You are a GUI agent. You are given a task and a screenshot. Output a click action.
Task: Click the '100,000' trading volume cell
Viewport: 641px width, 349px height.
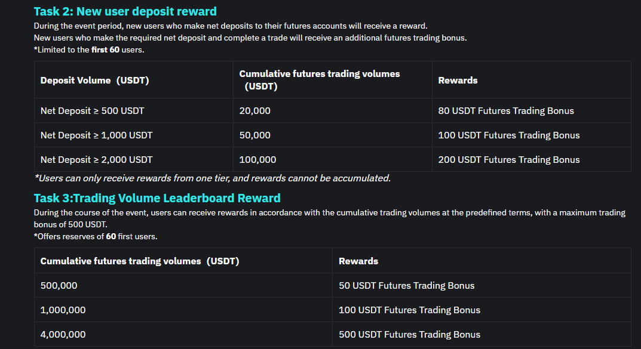pos(332,160)
